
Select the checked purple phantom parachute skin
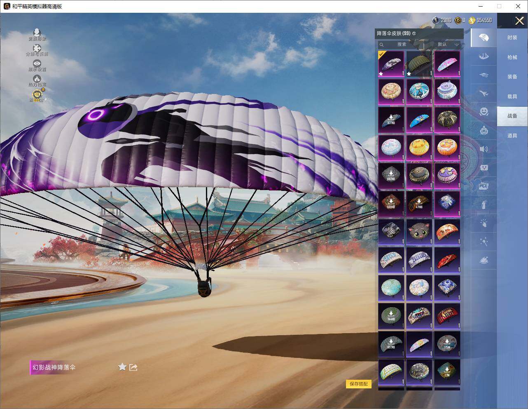[x=391, y=64]
